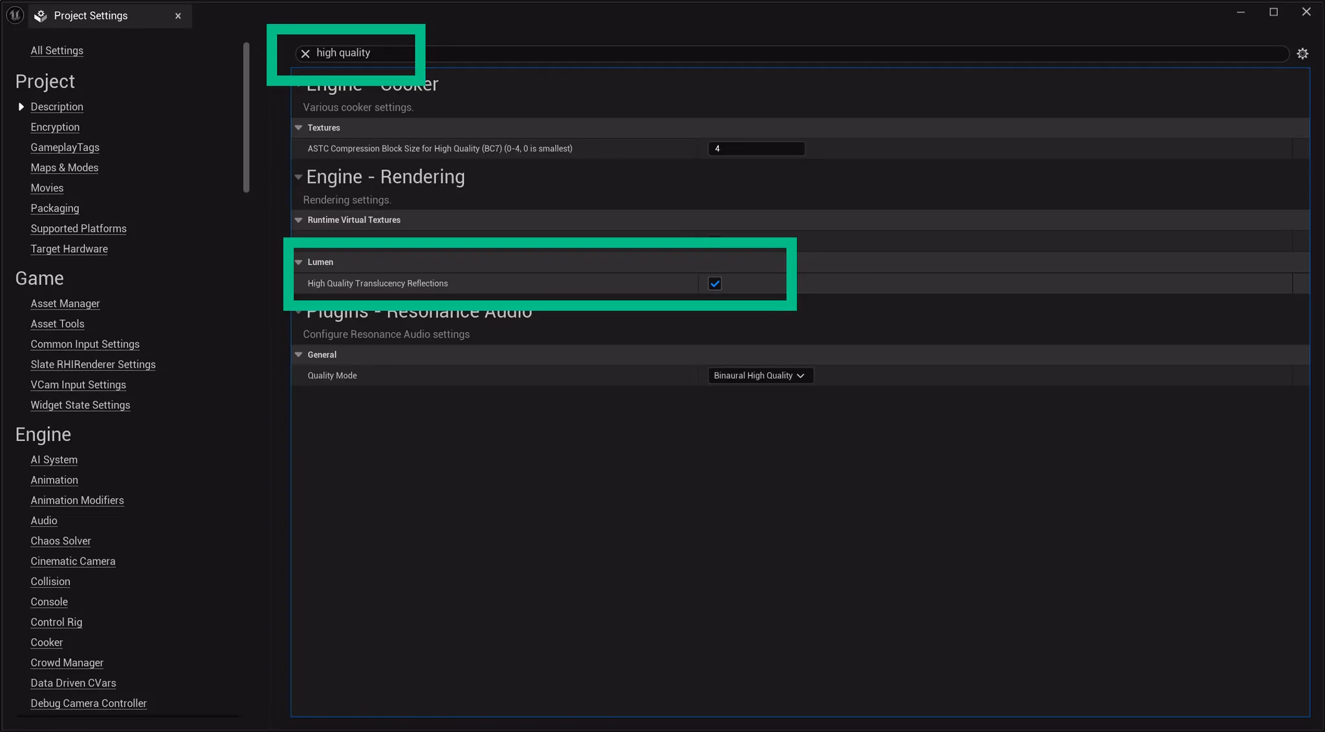Viewport: 1325px width, 732px height.
Task: Open the search settings gear icon
Action: tap(1302, 54)
